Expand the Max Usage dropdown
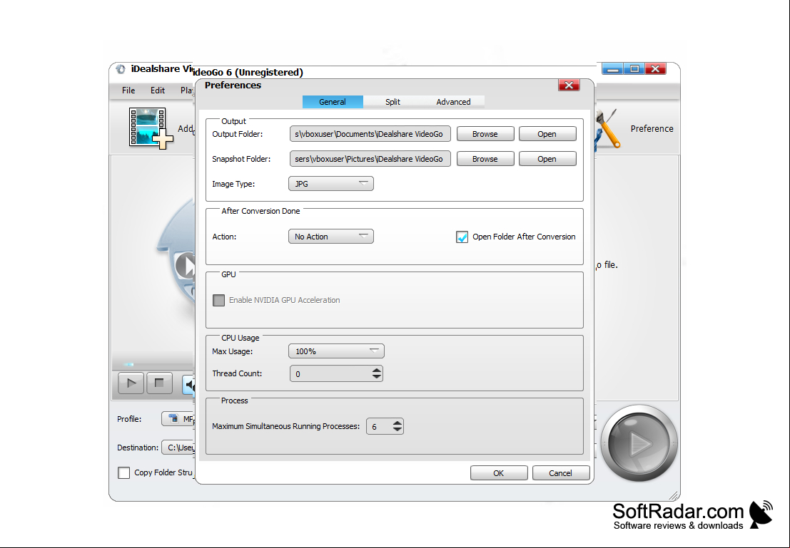The height and width of the screenshot is (548, 790). point(336,351)
